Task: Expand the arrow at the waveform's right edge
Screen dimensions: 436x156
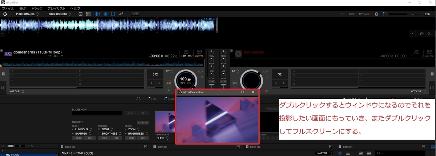Action: tap(412, 33)
